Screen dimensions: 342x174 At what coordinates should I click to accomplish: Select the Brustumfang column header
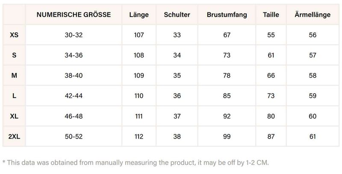[227, 15]
